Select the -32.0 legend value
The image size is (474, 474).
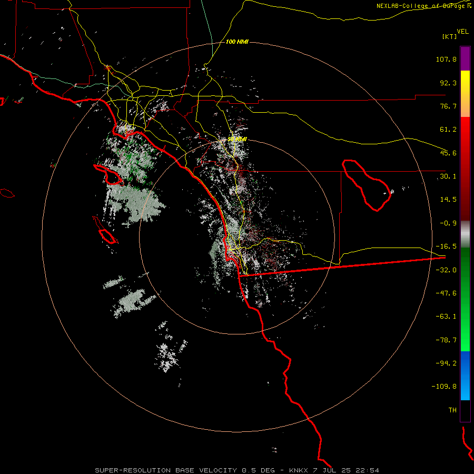click(446, 270)
